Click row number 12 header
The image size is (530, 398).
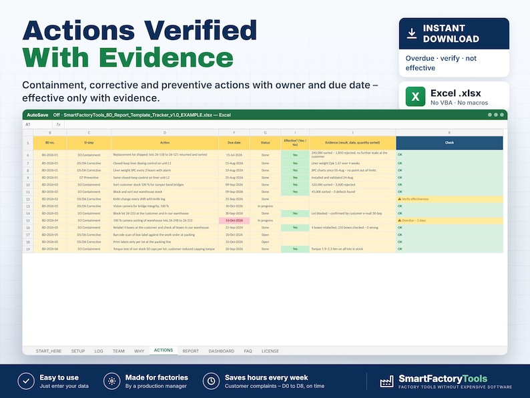click(x=28, y=199)
